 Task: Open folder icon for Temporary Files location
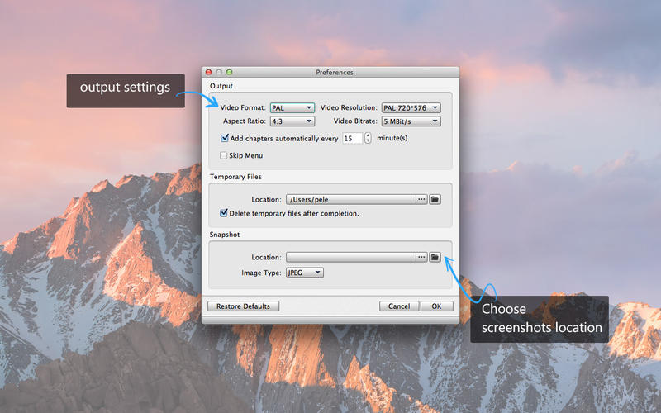[435, 199]
